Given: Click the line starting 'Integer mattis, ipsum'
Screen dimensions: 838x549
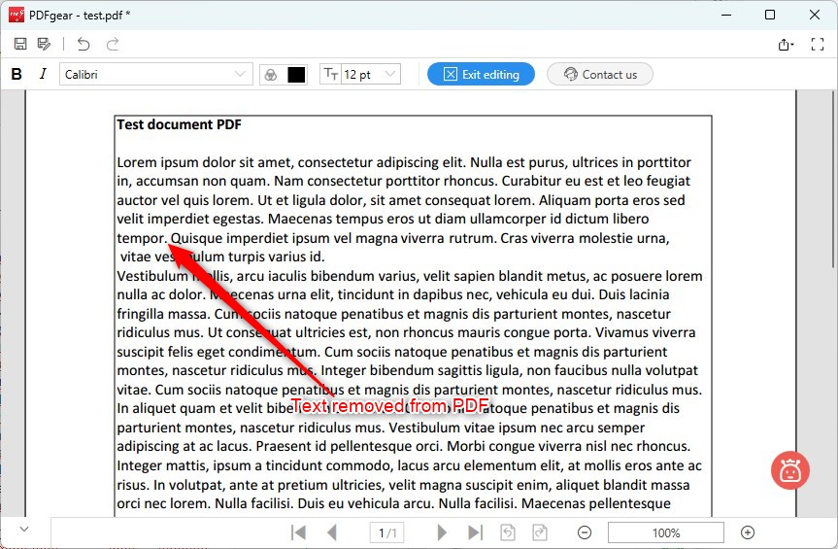Looking at the screenshot, I should tap(410, 465).
